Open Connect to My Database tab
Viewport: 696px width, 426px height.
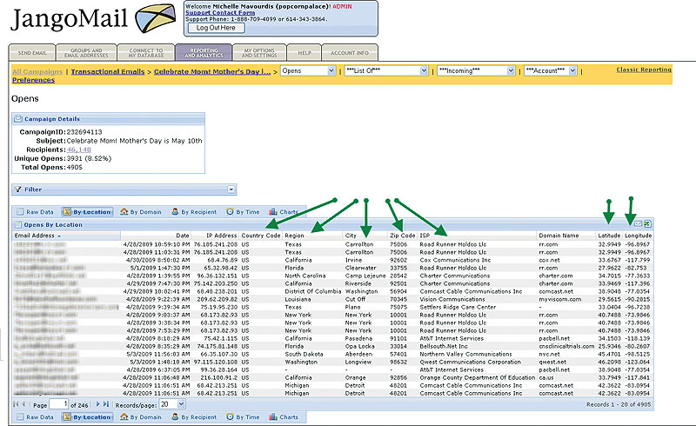point(146,53)
